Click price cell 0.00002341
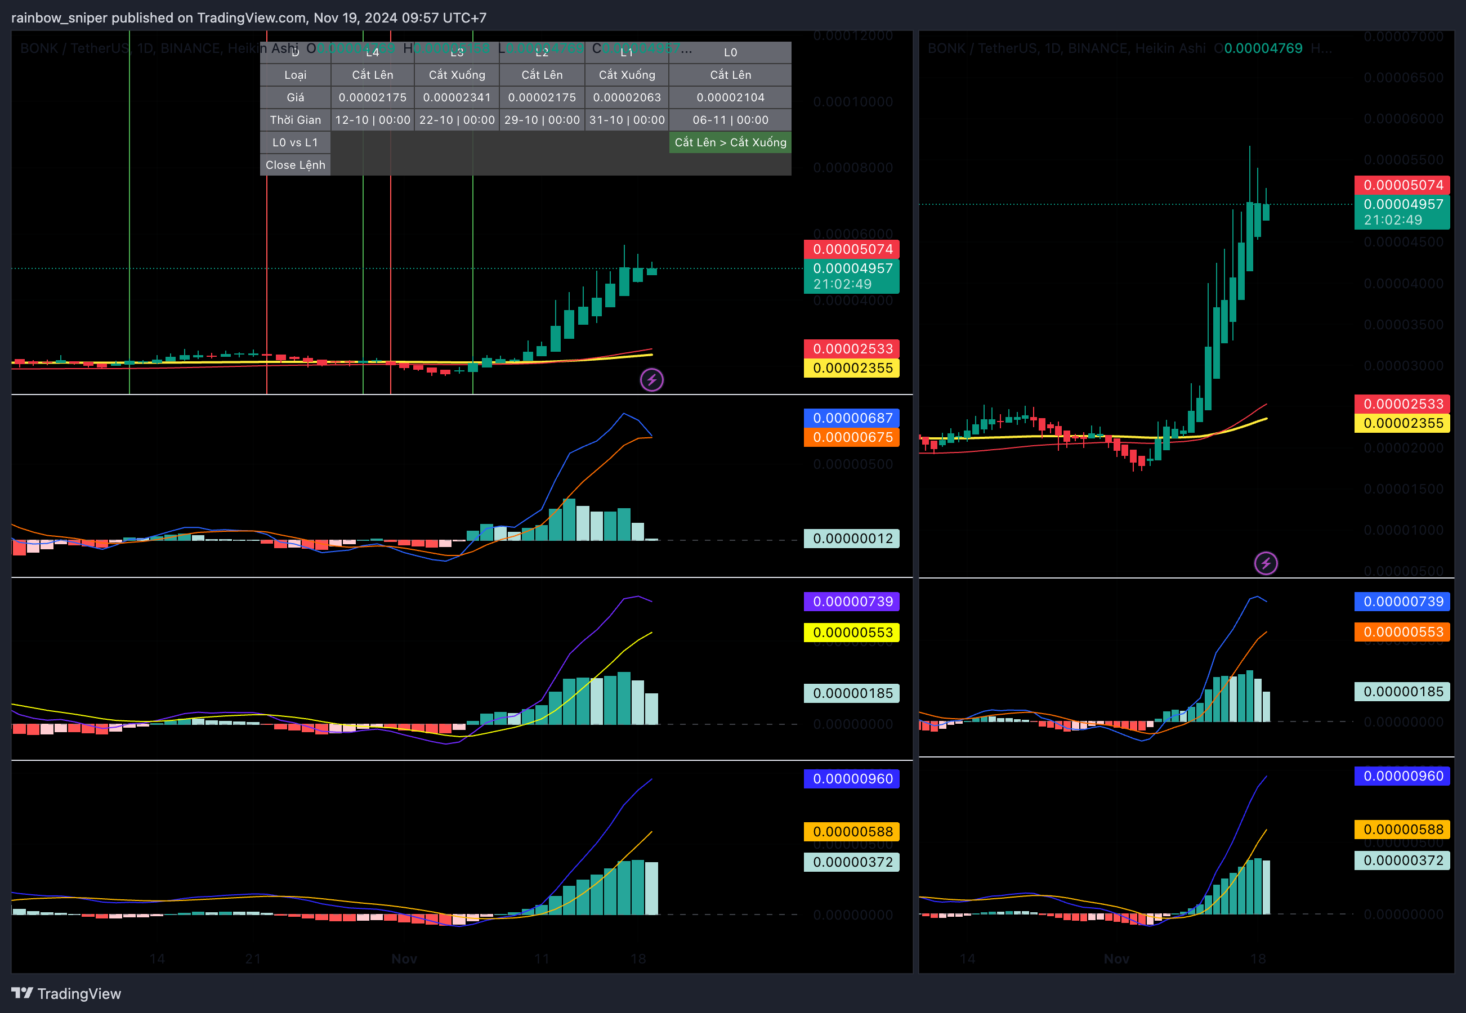Viewport: 1466px width, 1013px height. click(x=457, y=97)
